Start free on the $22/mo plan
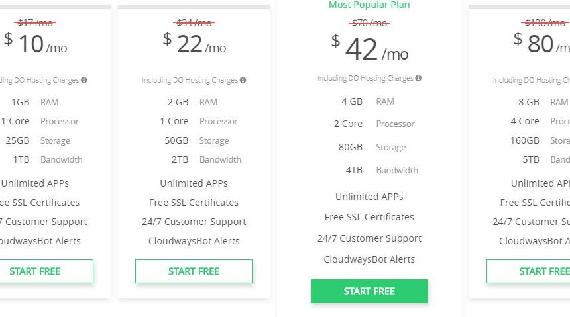The width and height of the screenshot is (570, 317). (194, 271)
